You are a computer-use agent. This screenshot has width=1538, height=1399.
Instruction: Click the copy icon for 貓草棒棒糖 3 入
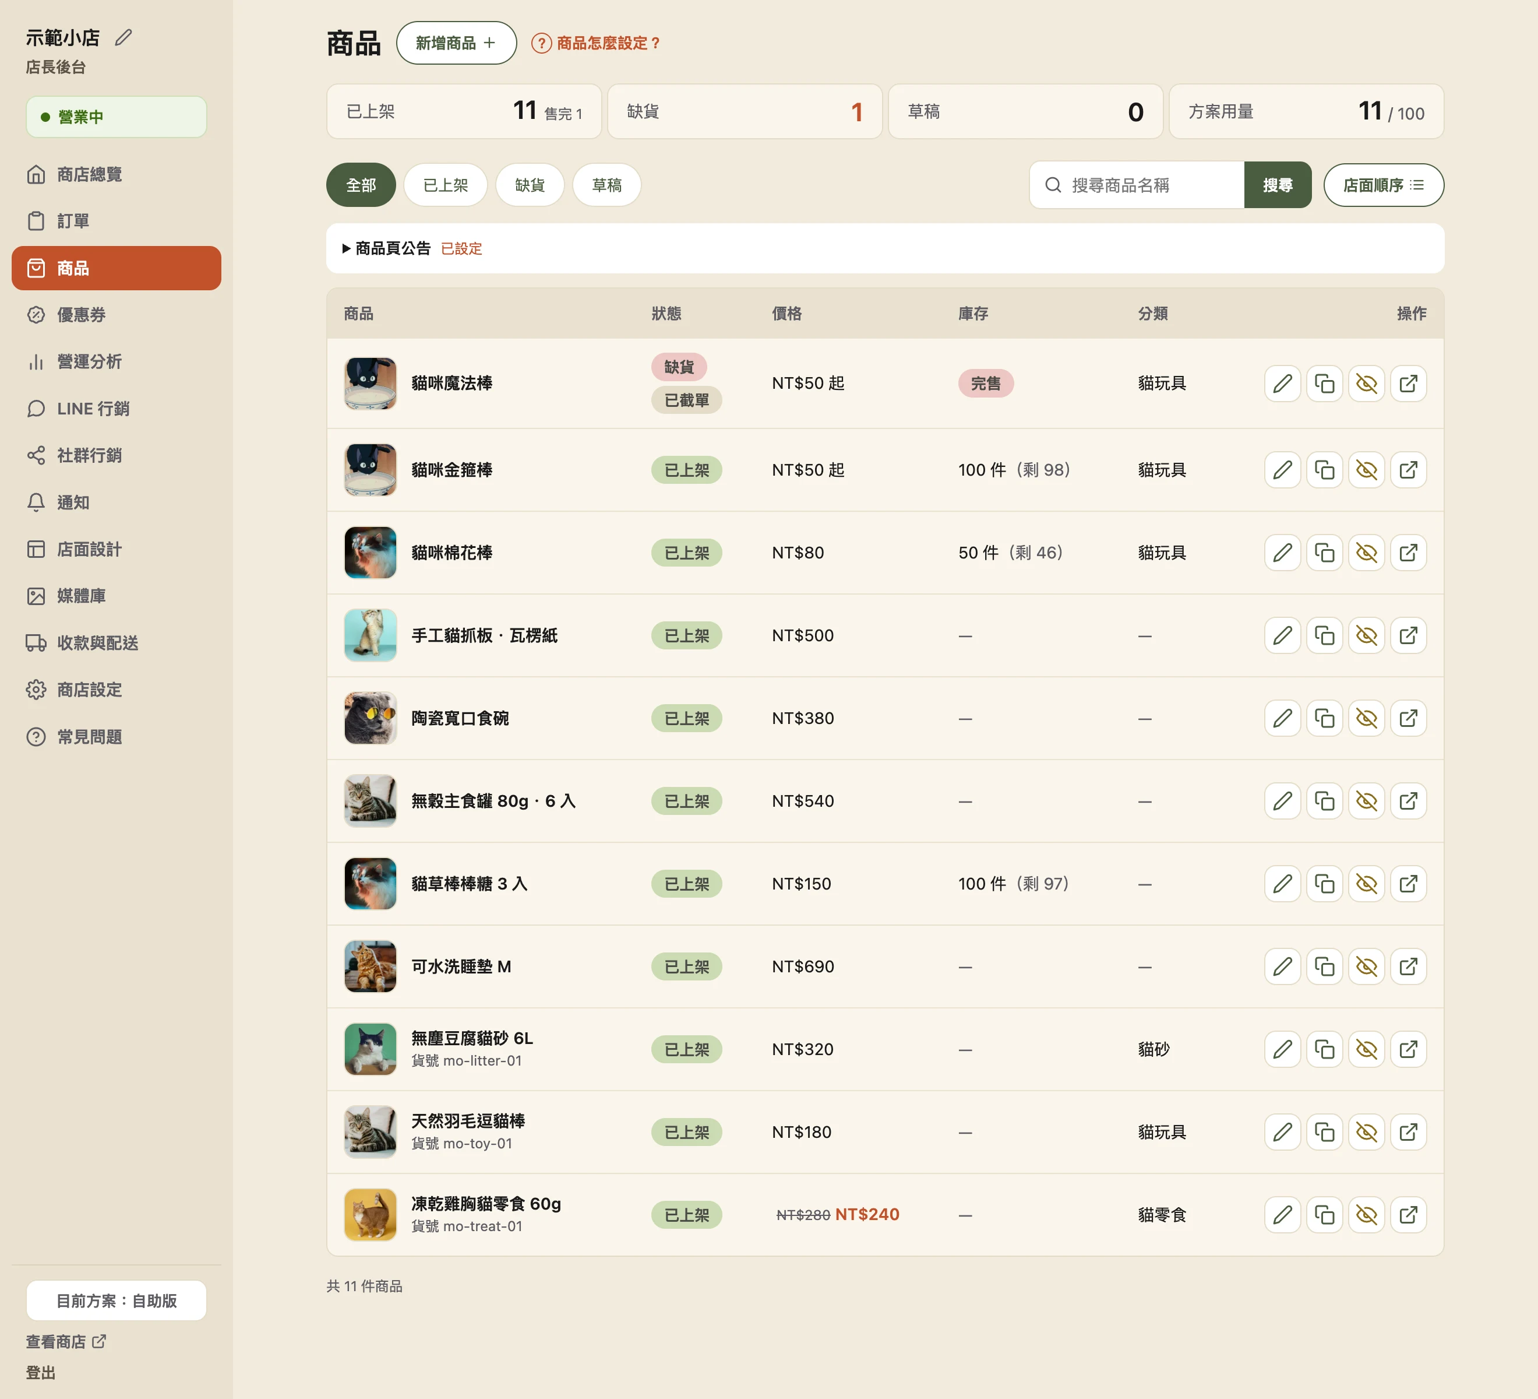1324,884
